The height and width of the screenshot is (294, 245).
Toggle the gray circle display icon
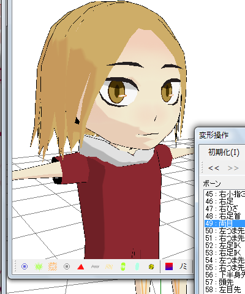(67, 266)
